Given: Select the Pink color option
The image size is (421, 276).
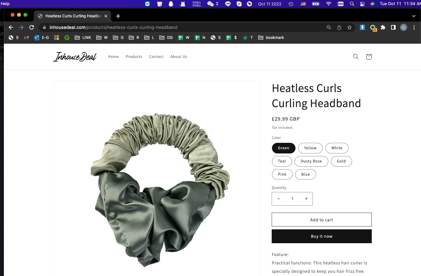Looking at the screenshot, I should (282, 174).
